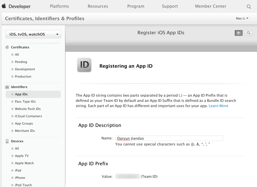Expand the Mao Li account menu

242,18
